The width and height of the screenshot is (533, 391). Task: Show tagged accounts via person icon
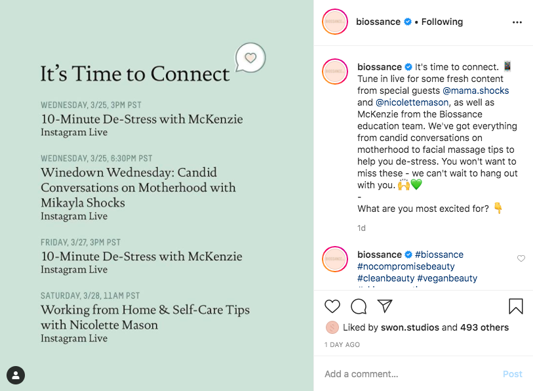point(16,375)
